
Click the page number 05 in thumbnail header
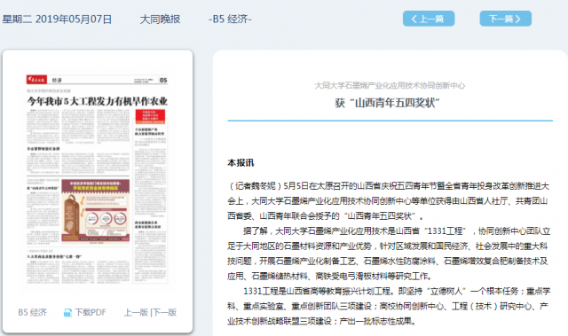click(x=163, y=80)
